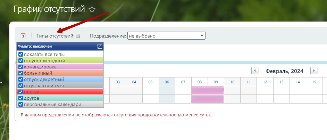Toggle the Типы отсутствий checkbox

tap(78, 36)
